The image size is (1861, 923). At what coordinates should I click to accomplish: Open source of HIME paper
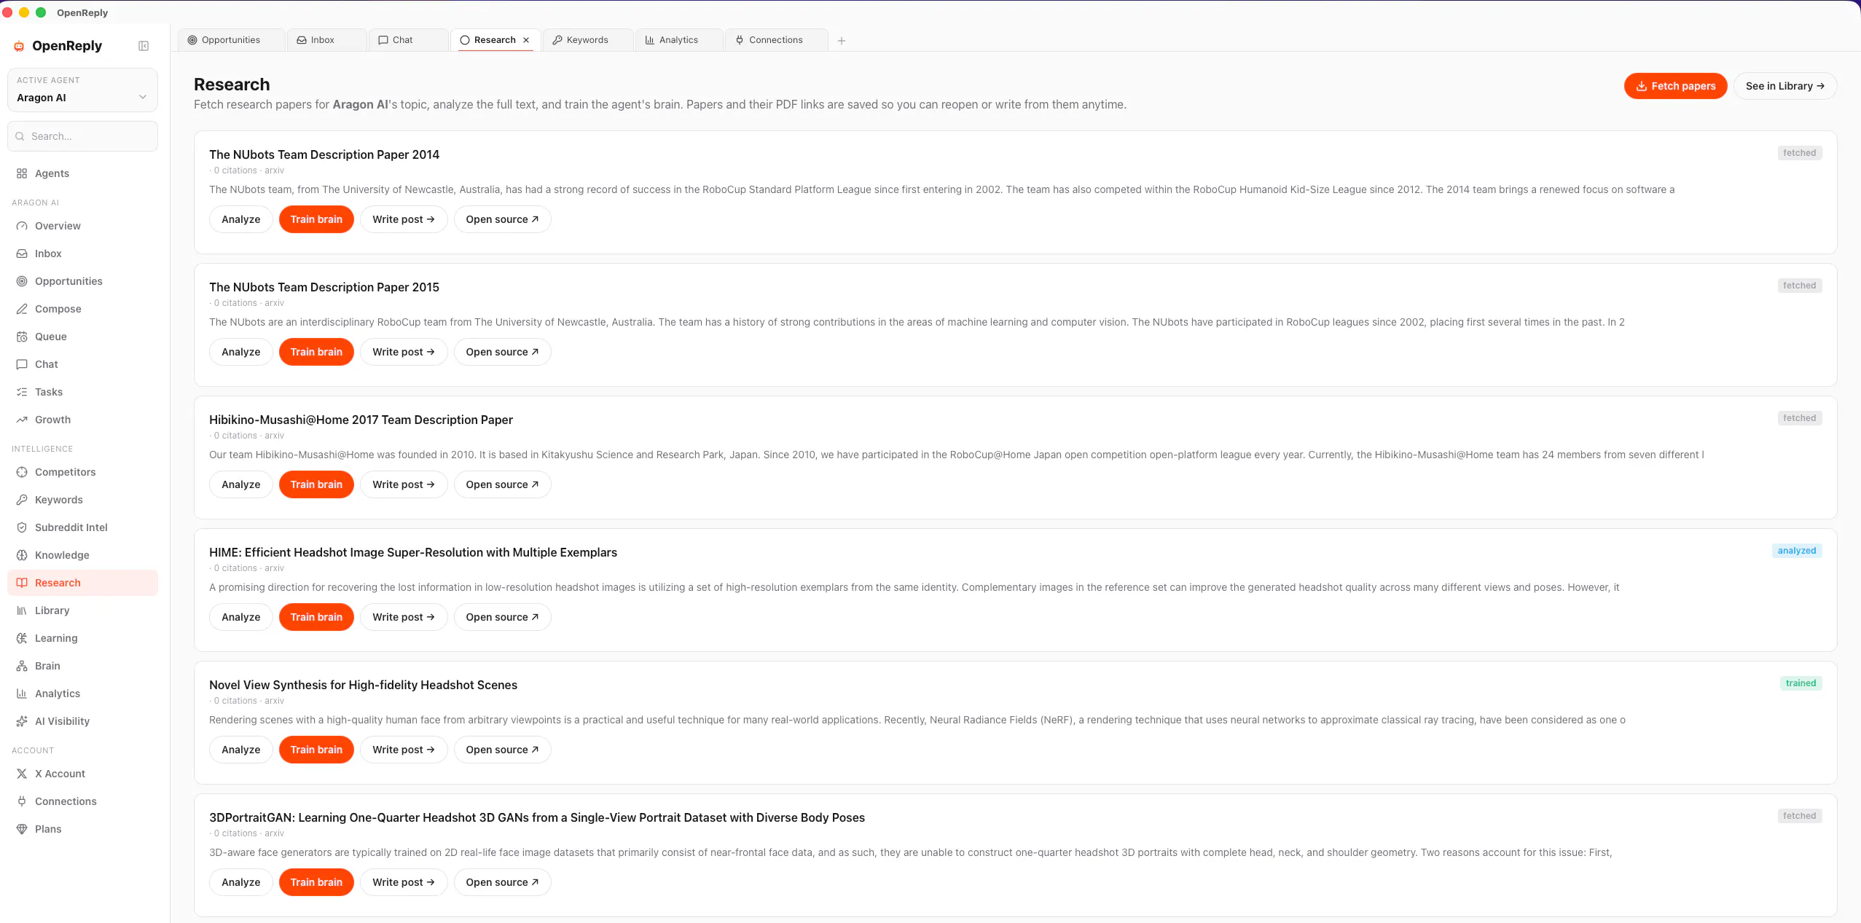click(x=502, y=617)
